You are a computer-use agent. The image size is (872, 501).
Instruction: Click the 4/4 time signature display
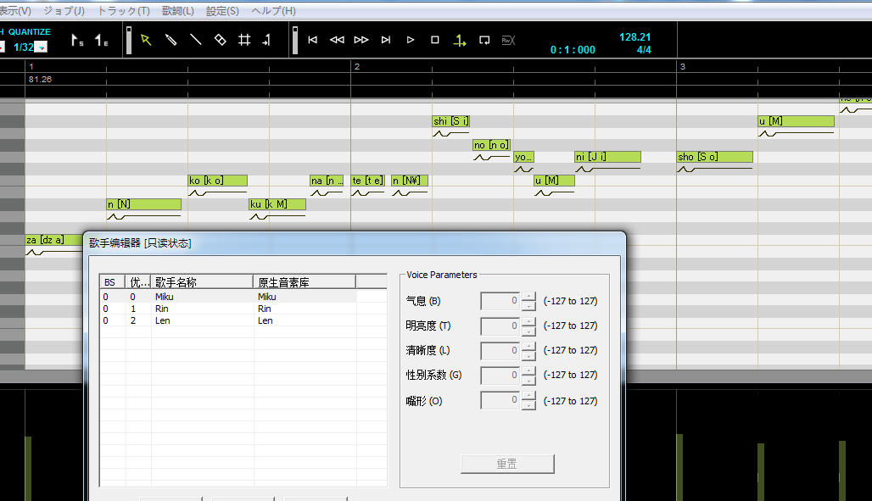coord(644,49)
